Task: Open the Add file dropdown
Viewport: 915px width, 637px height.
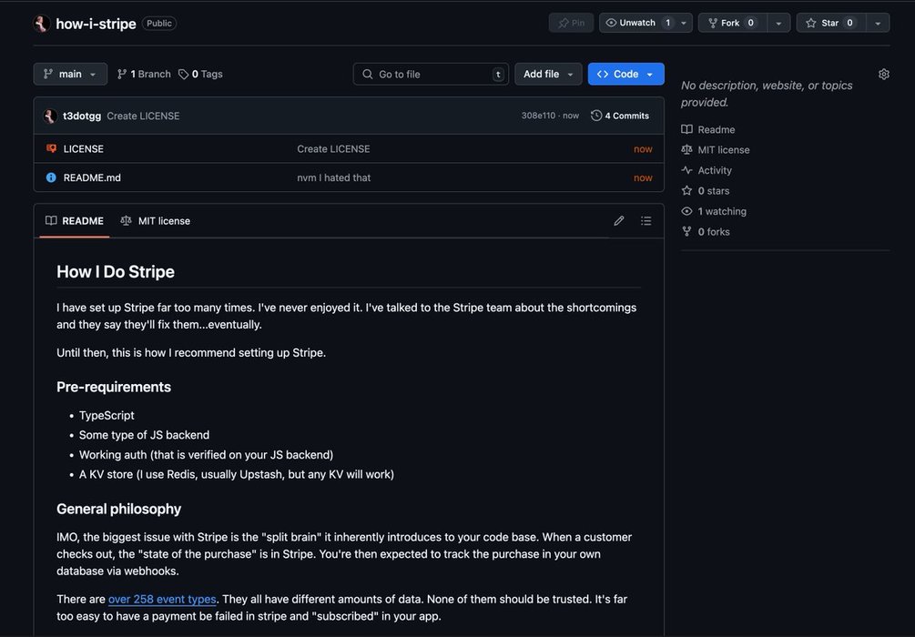Action: pyautogui.click(x=548, y=74)
